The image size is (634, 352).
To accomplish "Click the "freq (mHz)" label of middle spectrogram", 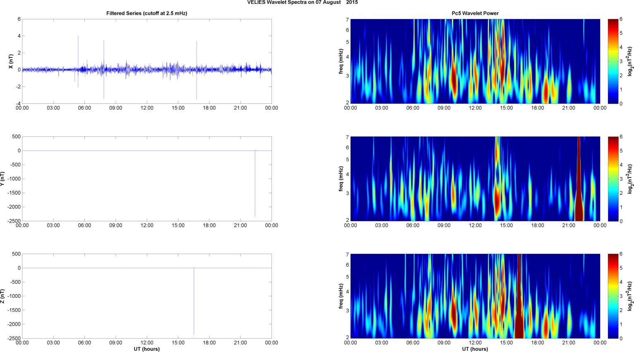I will tap(341, 179).
